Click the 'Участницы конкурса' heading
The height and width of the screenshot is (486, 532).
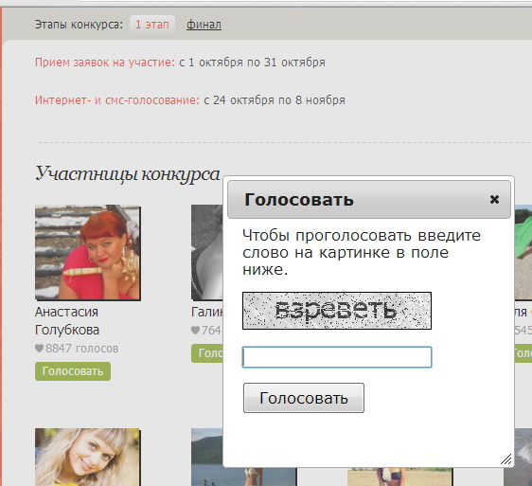128,174
